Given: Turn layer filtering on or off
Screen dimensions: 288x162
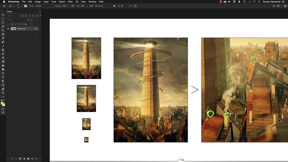Looking at the screenshot, I should pos(40,15).
